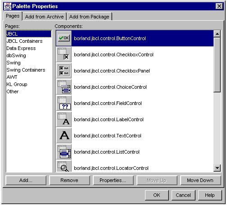
Task: Click the ChoiceControl component icon
Action: pos(64,87)
